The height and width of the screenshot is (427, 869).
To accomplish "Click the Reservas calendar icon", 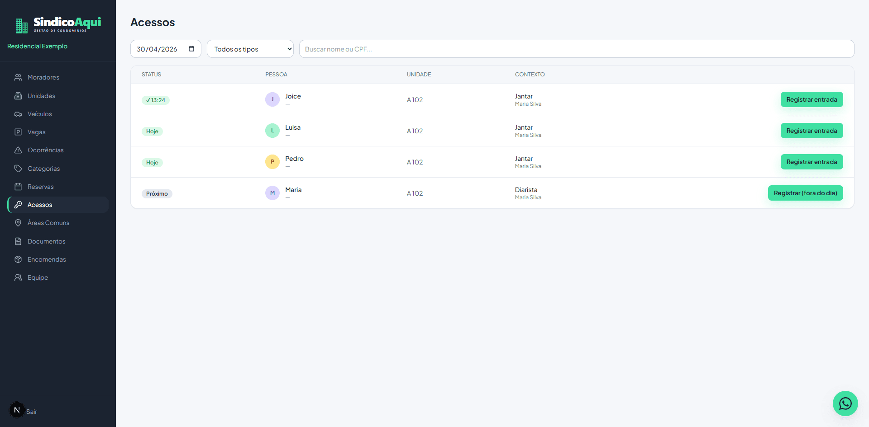I will (18, 187).
